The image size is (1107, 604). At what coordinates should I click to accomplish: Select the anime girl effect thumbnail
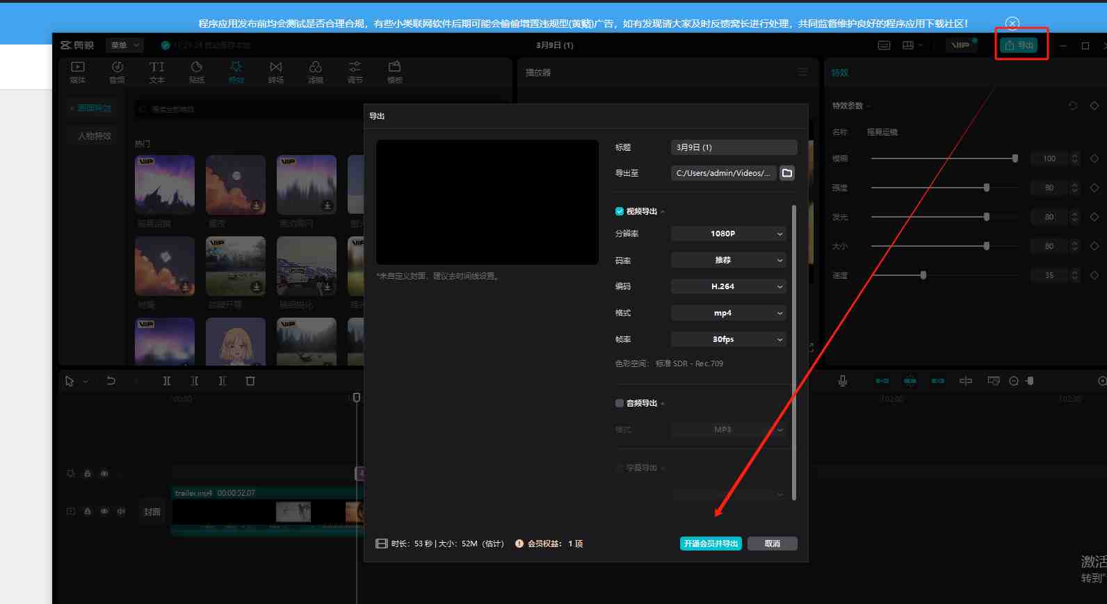[236, 341]
